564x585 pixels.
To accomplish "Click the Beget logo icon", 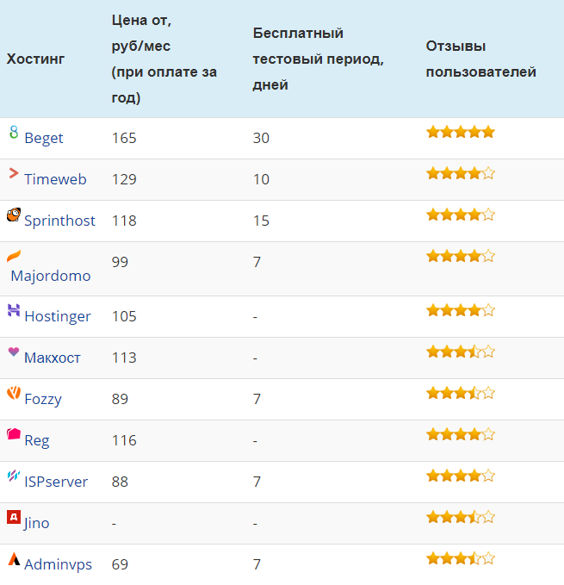I will 13,132.
